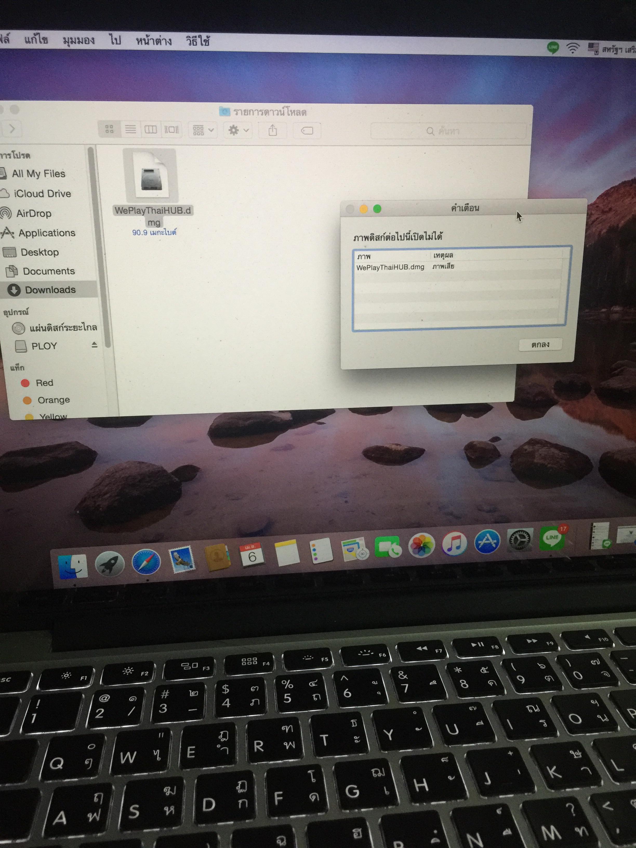Open System Preferences from the Dock
The height and width of the screenshot is (848, 636).
click(x=520, y=540)
